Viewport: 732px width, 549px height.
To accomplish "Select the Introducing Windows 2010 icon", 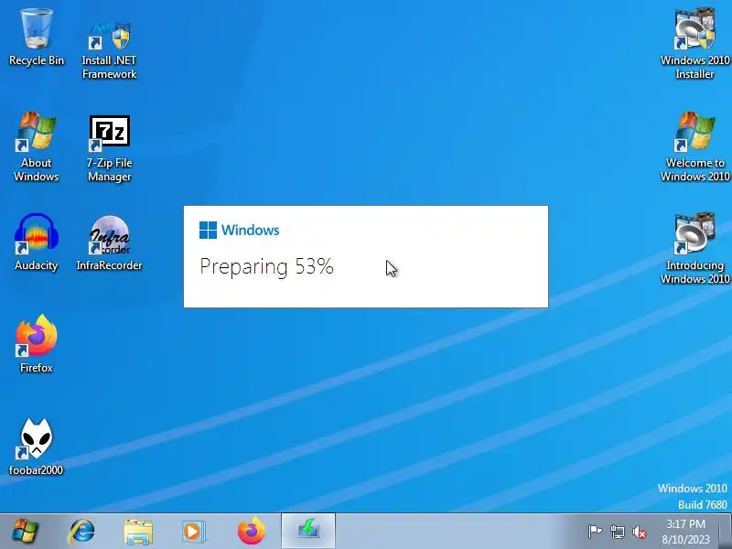I will [694, 248].
